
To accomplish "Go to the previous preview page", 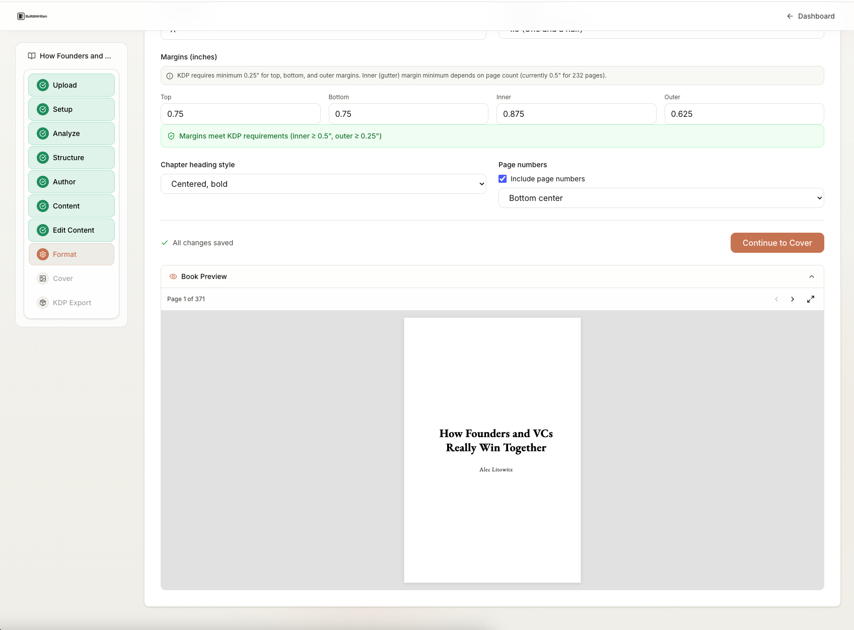I will click(776, 299).
